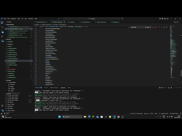Click the Prettier status bar item
Image resolution: width=182 pixels, height=136 pixels.
tap(174, 113)
